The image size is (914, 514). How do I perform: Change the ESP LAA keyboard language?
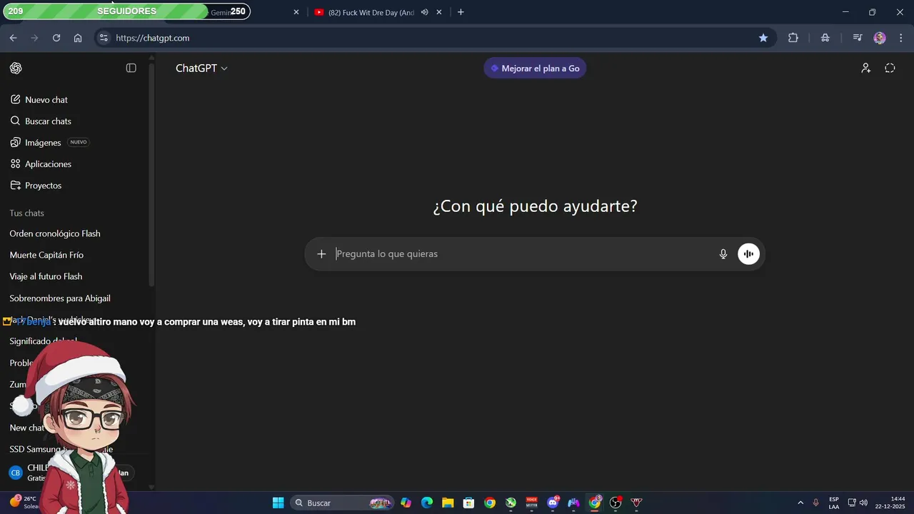tap(834, 503)
